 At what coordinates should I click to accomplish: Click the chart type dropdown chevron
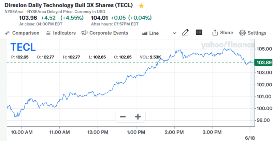[x=175, y=33]
